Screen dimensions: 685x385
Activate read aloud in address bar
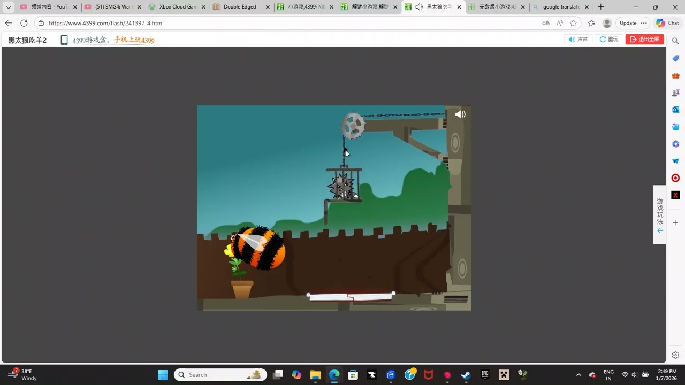560,23
